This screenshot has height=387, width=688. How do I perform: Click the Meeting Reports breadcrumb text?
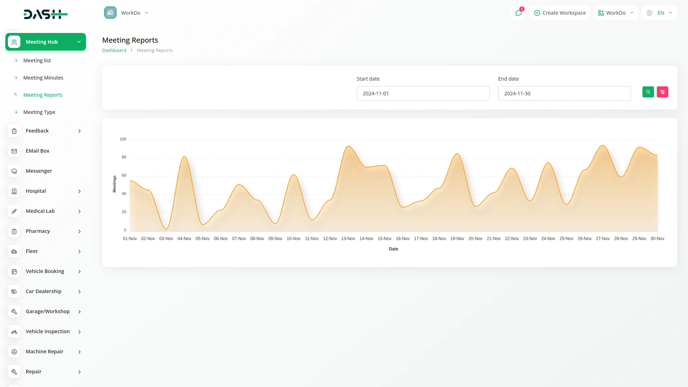pyautogui.click(x=154, y=51)
